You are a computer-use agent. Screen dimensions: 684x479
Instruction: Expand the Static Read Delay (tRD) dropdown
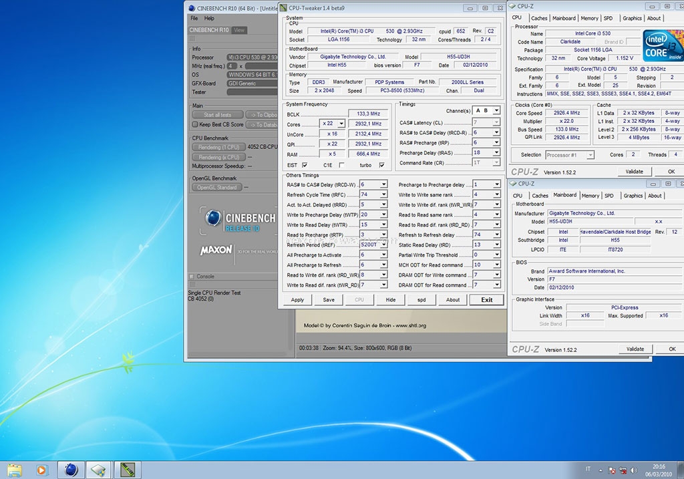pos(496,245)
